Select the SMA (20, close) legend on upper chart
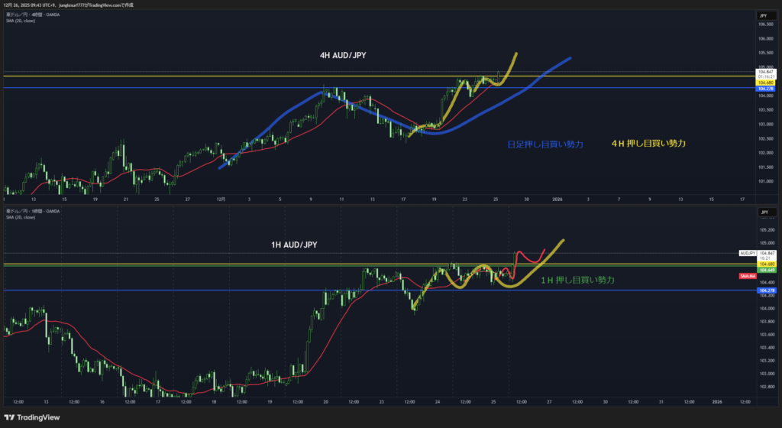Image resolution: width=782 pixels, height=428 pixels. [x=21, y=20]
